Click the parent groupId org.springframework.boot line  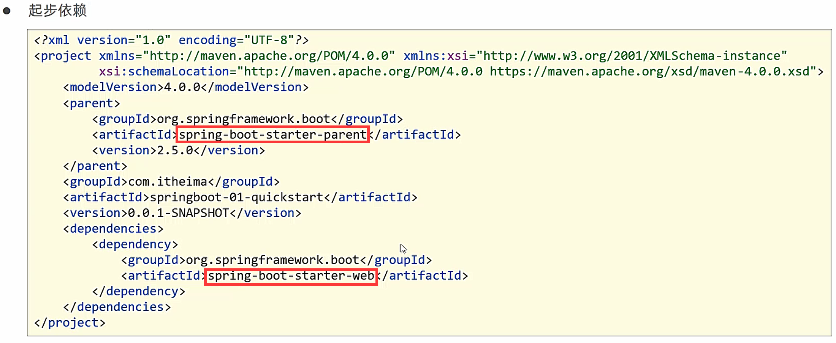coord(247,119)
